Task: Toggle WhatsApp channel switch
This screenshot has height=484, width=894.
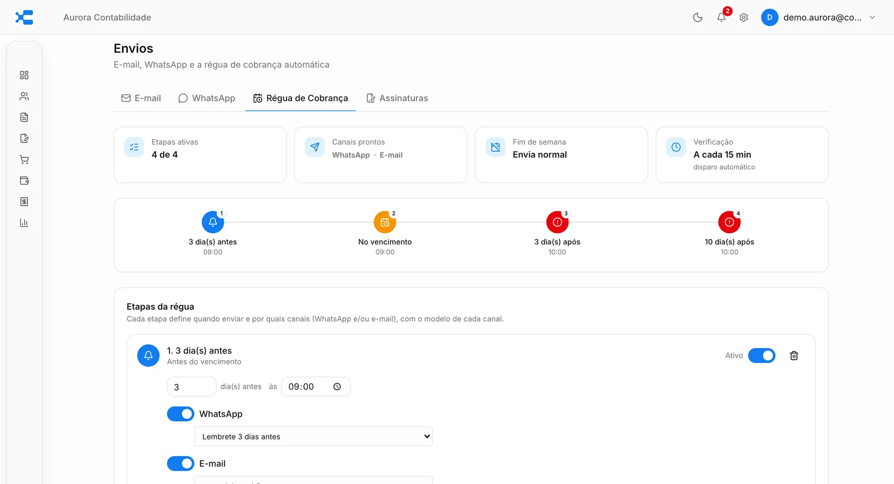Action: [180, 414]
